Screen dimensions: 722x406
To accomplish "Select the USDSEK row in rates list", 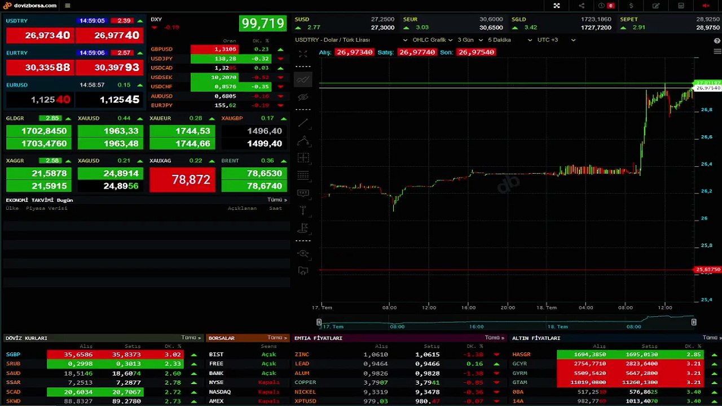I will click(218, 77).
